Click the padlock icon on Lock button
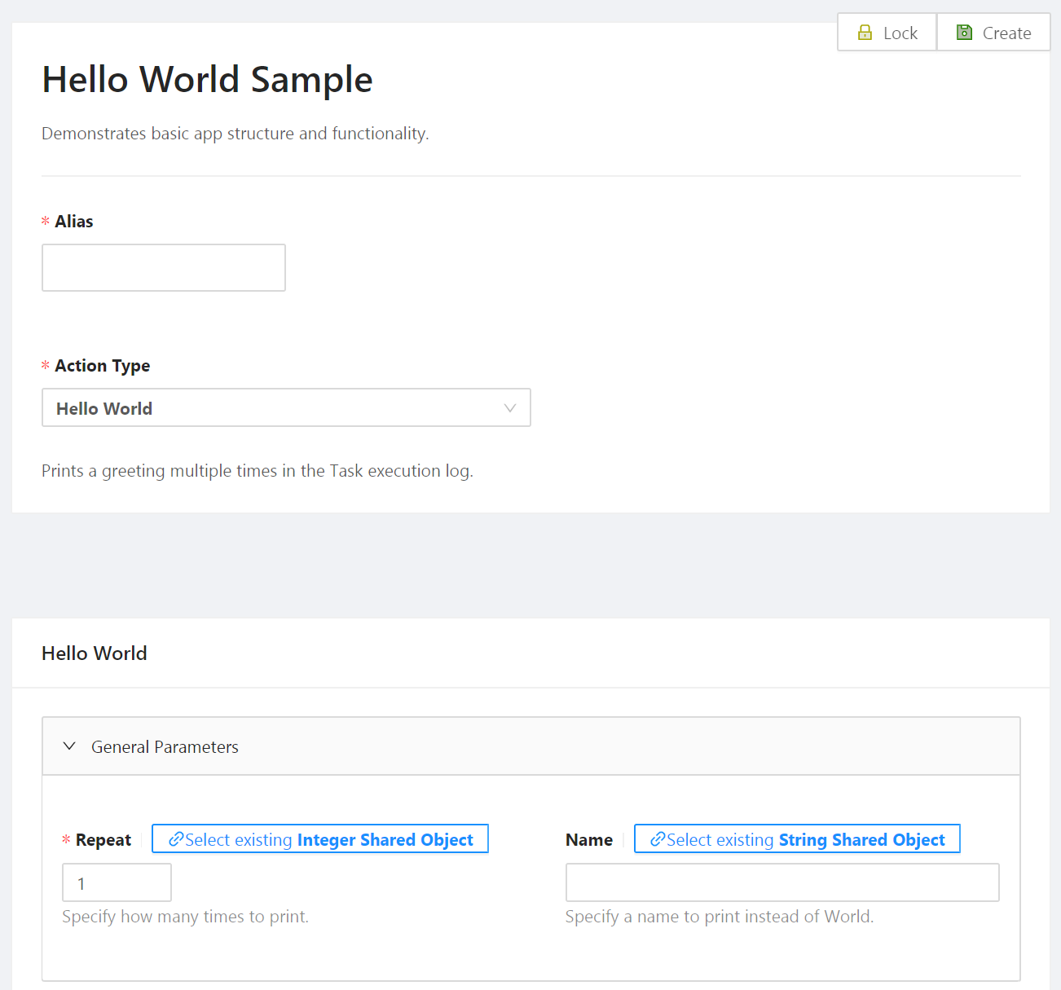 [x=865, y=33]
